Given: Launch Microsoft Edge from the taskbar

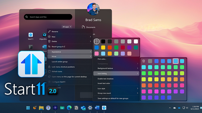Looking at the screenshot, I should [x=69, y=108].
